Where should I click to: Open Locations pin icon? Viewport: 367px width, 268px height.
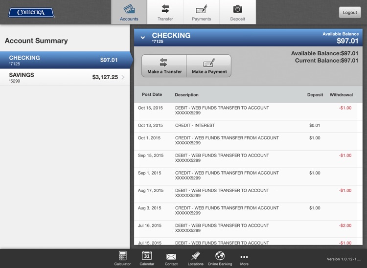point(195,258)
